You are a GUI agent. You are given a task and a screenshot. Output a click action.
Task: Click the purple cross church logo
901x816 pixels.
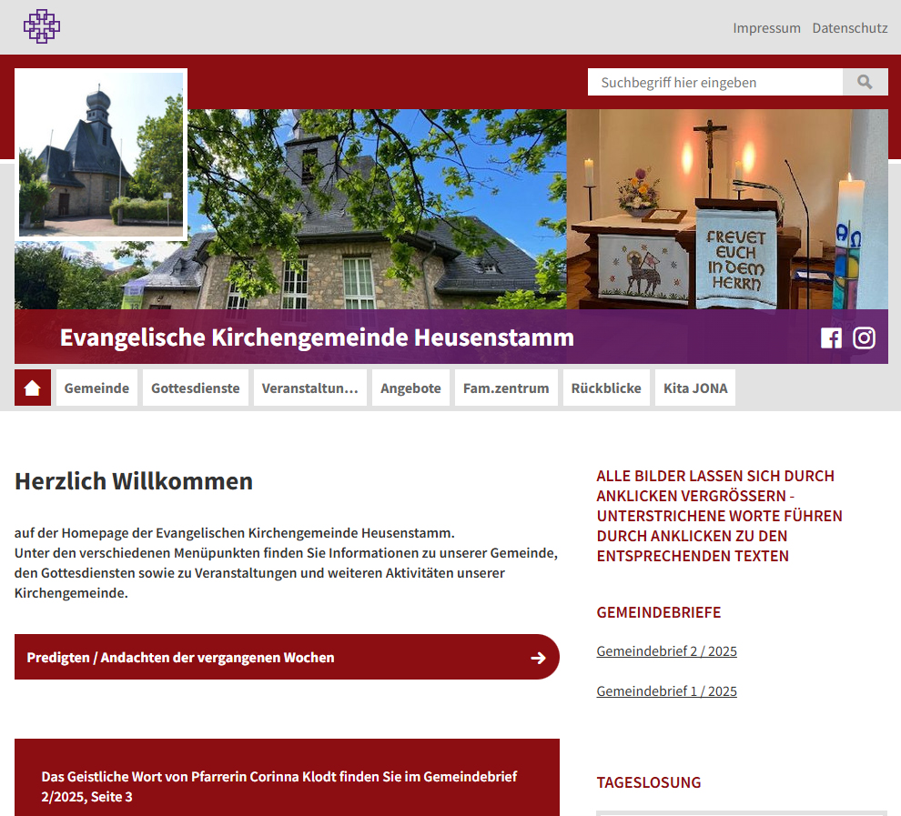[x=41, y=26]
